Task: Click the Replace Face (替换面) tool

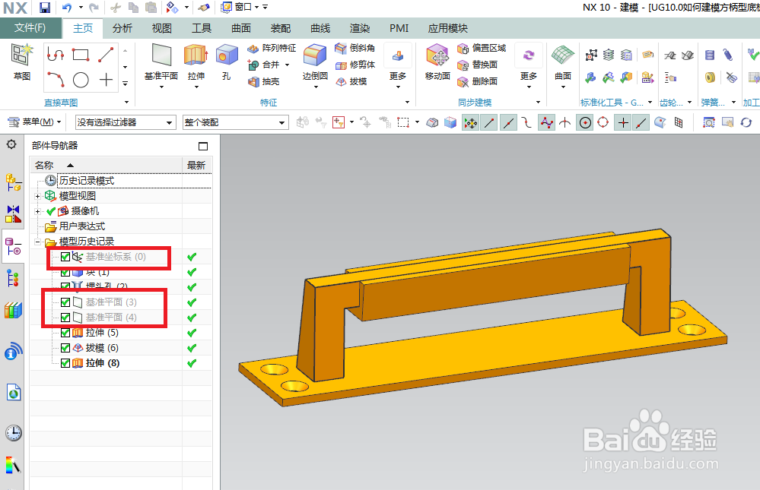Action: pyautogui.click(x=478, y=65)
